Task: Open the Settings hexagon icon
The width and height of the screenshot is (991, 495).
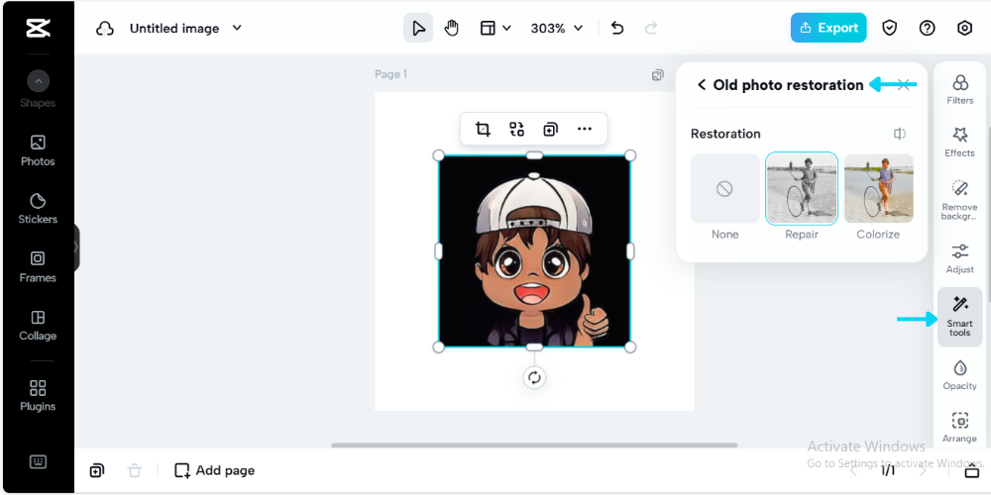Action: [x=964, y=28]
